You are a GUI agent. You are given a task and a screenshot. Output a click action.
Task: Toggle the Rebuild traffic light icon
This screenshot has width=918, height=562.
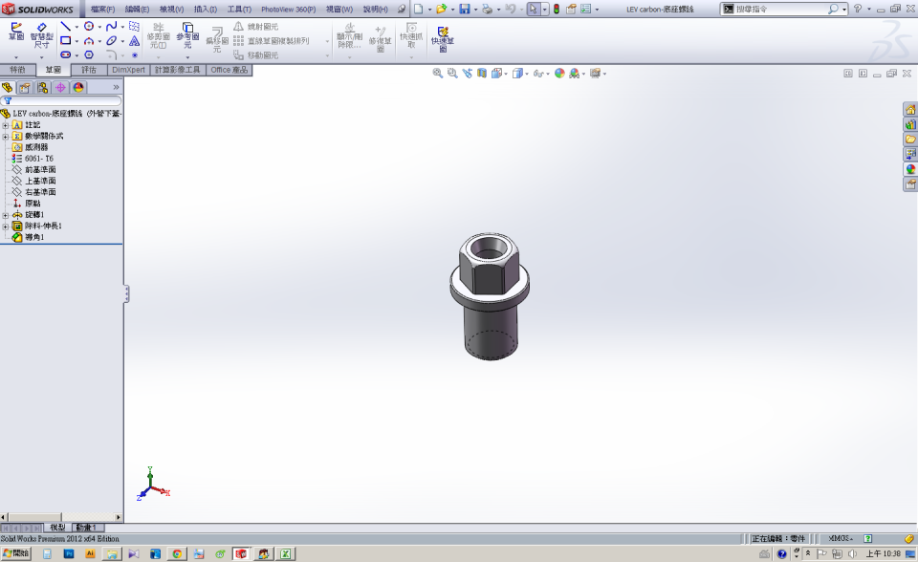tap(557, 9)
